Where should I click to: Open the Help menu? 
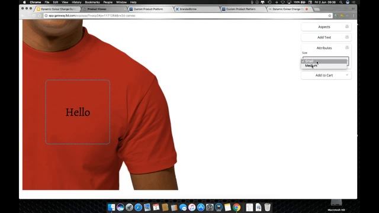click(x=133, y=2)
